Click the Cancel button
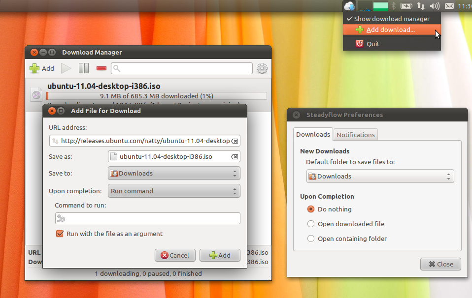 click(x=175, y=255)
